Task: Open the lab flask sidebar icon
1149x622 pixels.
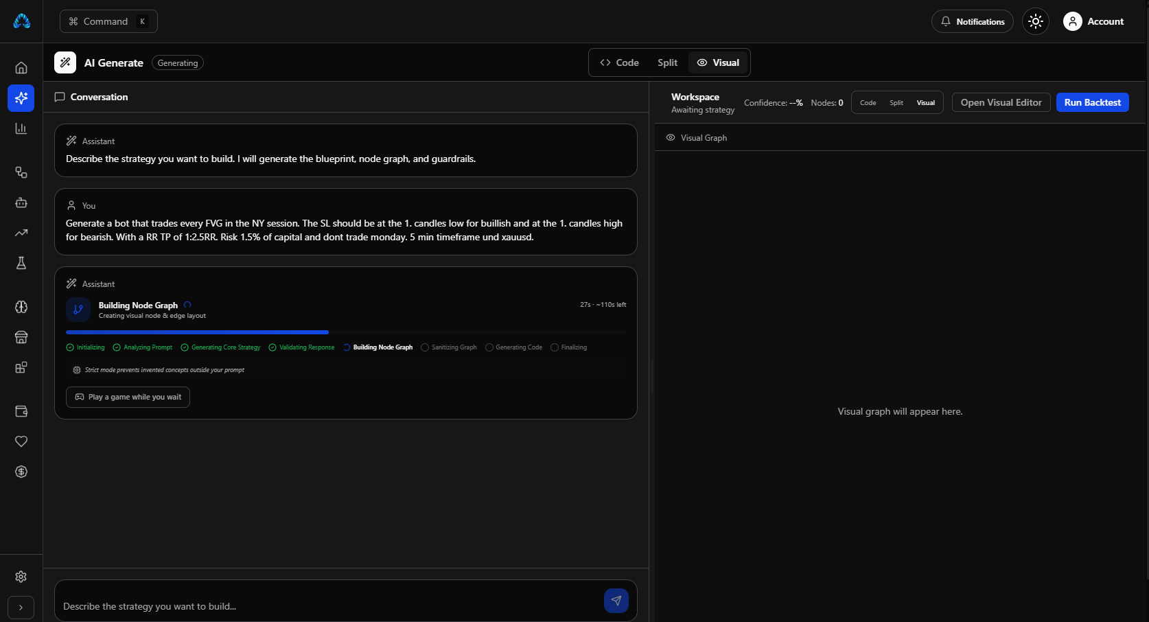Action: pos(21,263)
